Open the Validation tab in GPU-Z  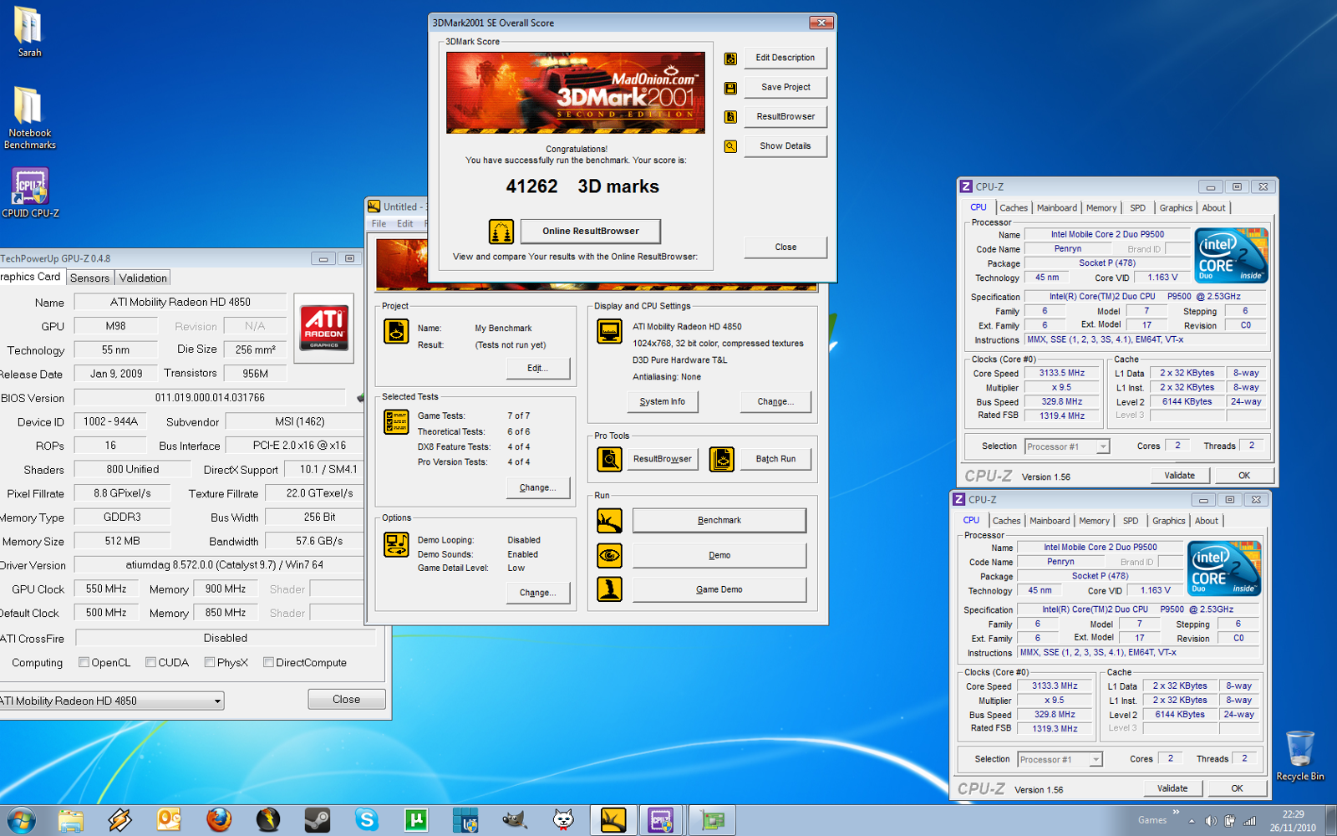(x=143, y=278)
